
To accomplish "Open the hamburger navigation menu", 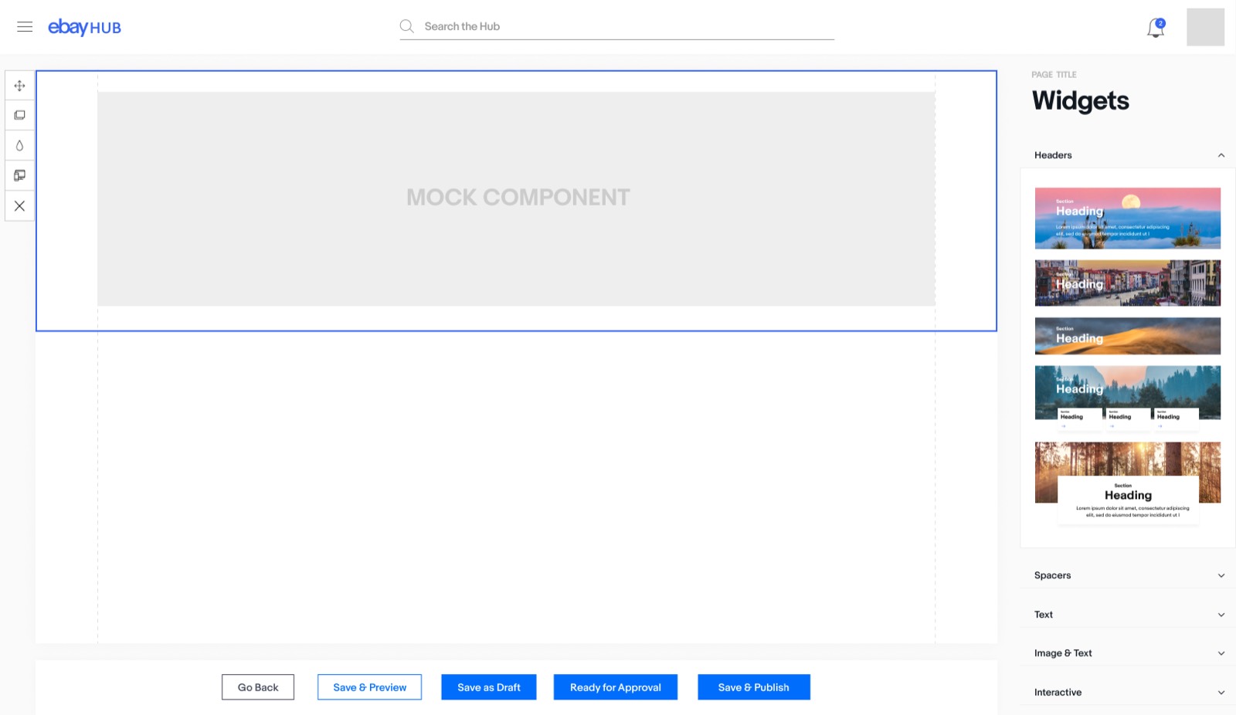I will coord(25,27).
